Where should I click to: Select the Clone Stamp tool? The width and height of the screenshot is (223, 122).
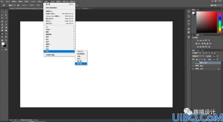point(2,24)
